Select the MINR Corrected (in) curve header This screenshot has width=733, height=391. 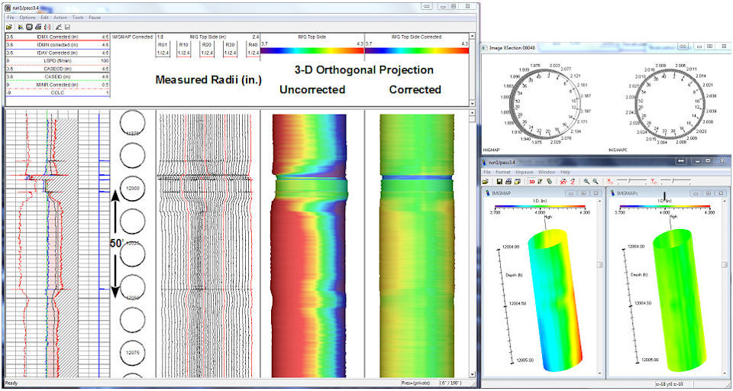point(57,84)
